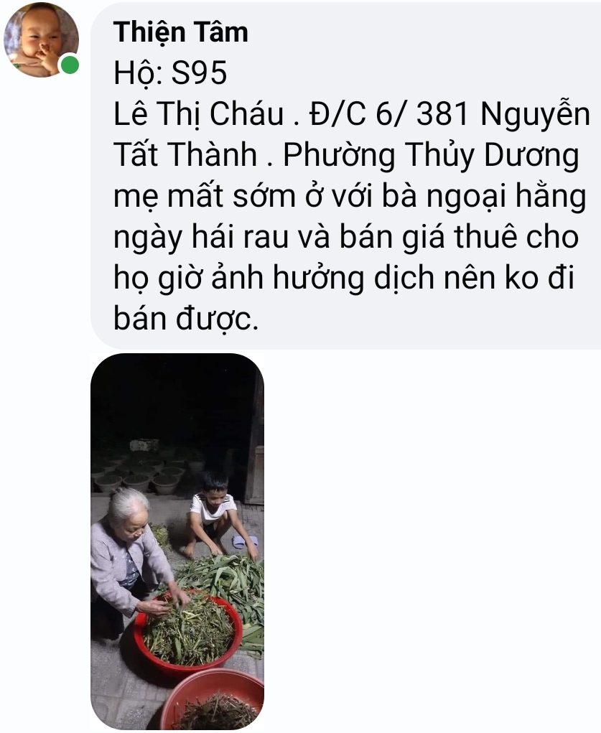Open the attached photo thumbnail in the comment

tap(177, 541)
